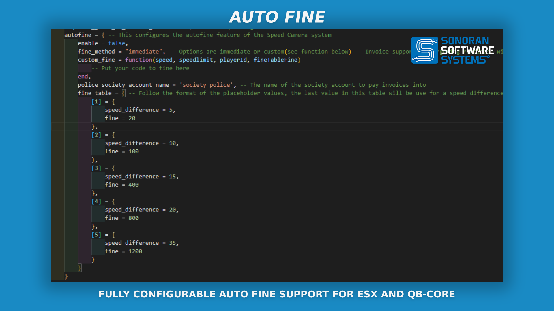
Task: Click the ESX and QB-Core caption text
Action: pyautogui.click(x=277, y=294)
